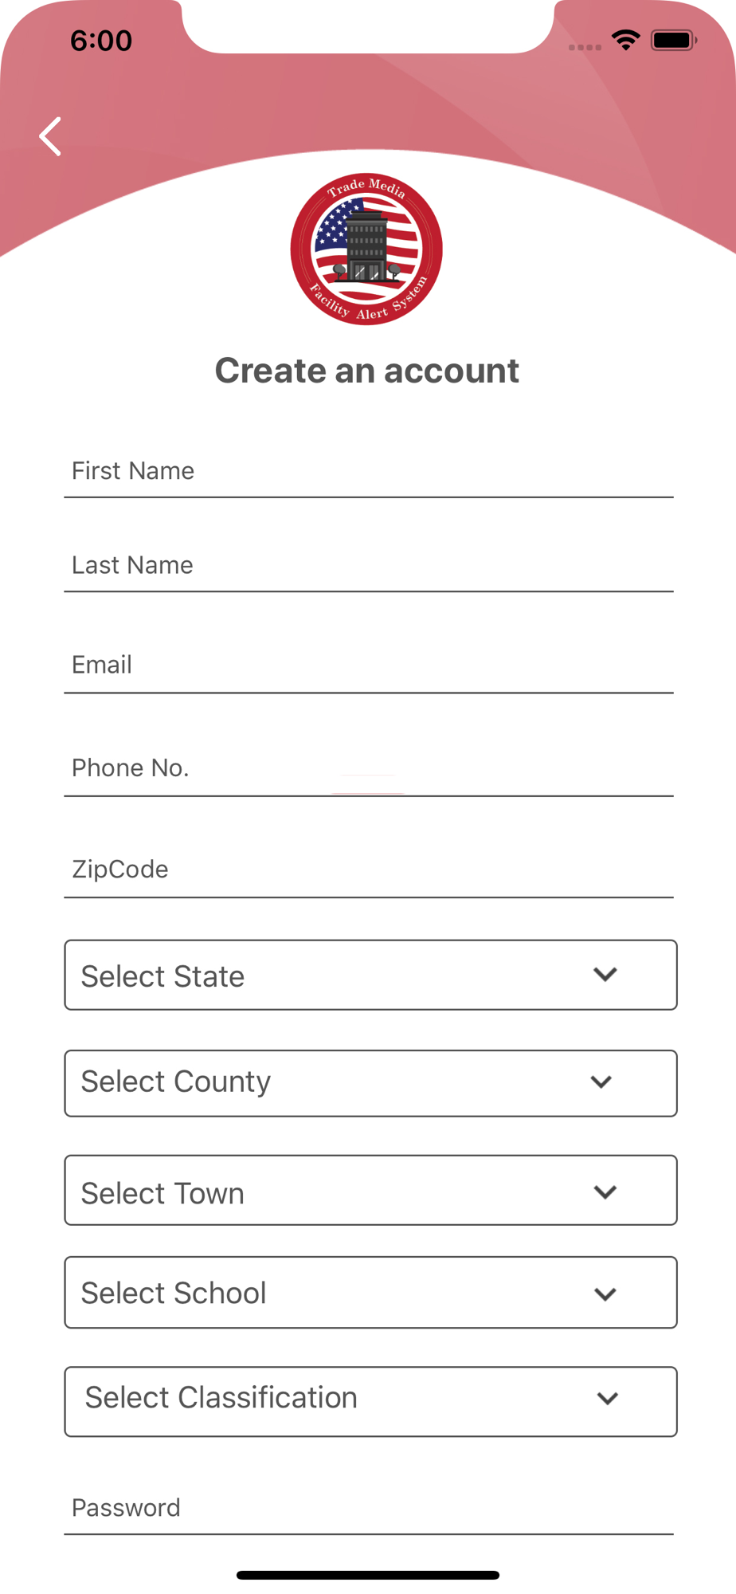
Task: Open the Select State dropdown
Action: pyautogui.click(x=370, y=975)
